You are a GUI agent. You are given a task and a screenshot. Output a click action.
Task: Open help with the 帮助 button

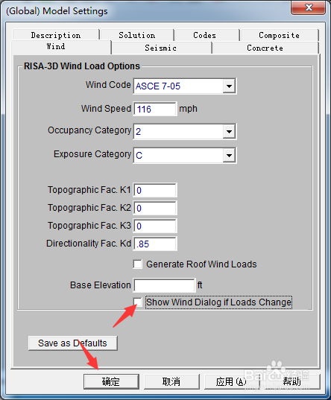(x=292, y=381)
